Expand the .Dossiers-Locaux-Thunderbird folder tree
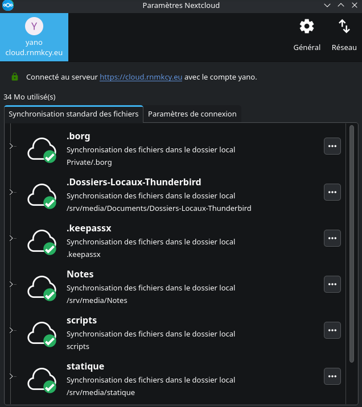Image resolution: width=362 pixels, height=407 pixels. 11,192
